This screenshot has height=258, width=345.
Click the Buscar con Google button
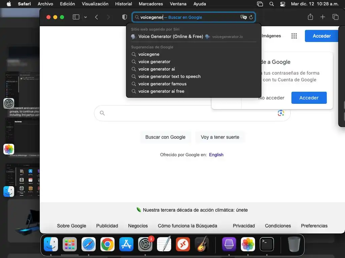165,137
